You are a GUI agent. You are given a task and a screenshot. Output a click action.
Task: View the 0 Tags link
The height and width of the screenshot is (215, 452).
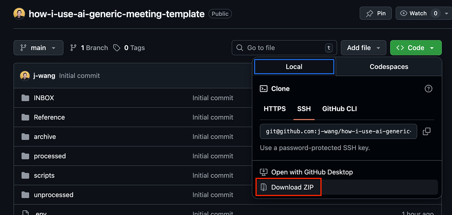(x=129, y=48)
